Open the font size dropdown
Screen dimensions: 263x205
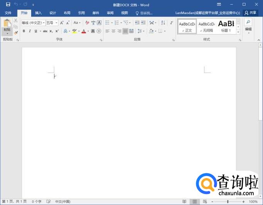[57, 23]
